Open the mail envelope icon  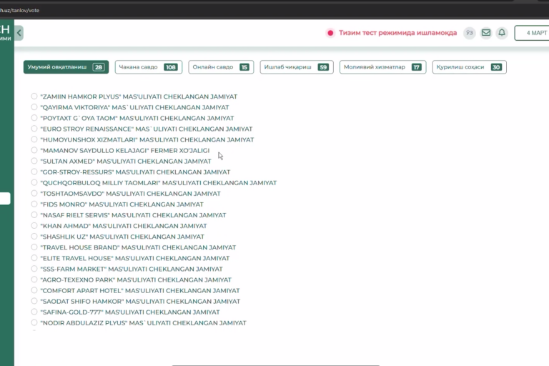tap(486, 33)
